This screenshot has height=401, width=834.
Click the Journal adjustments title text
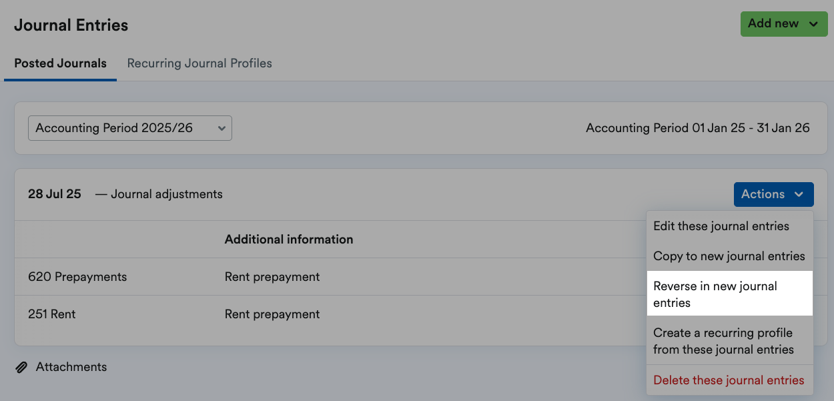click(167, 194)
